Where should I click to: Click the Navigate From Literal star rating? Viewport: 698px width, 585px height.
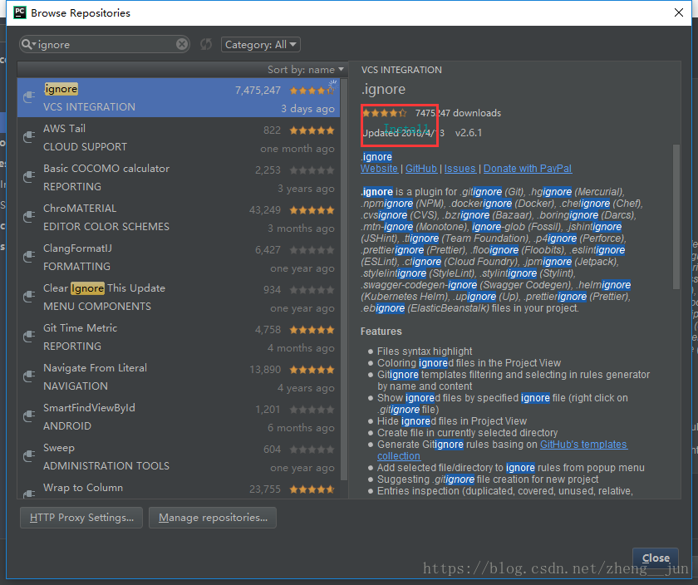point(312,370)
